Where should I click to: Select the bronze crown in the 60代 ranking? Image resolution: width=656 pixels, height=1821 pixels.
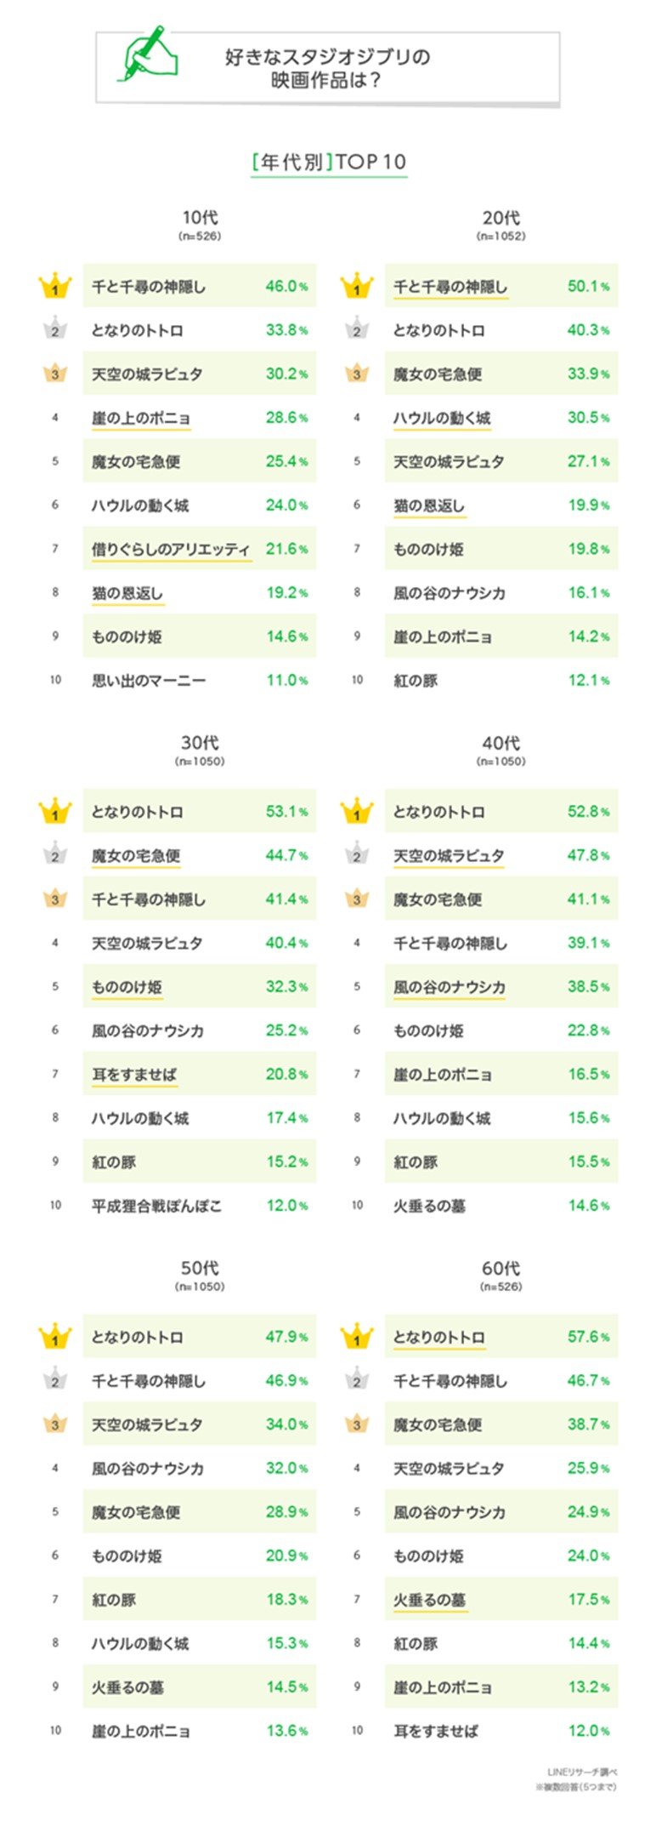coord(357,1424)
